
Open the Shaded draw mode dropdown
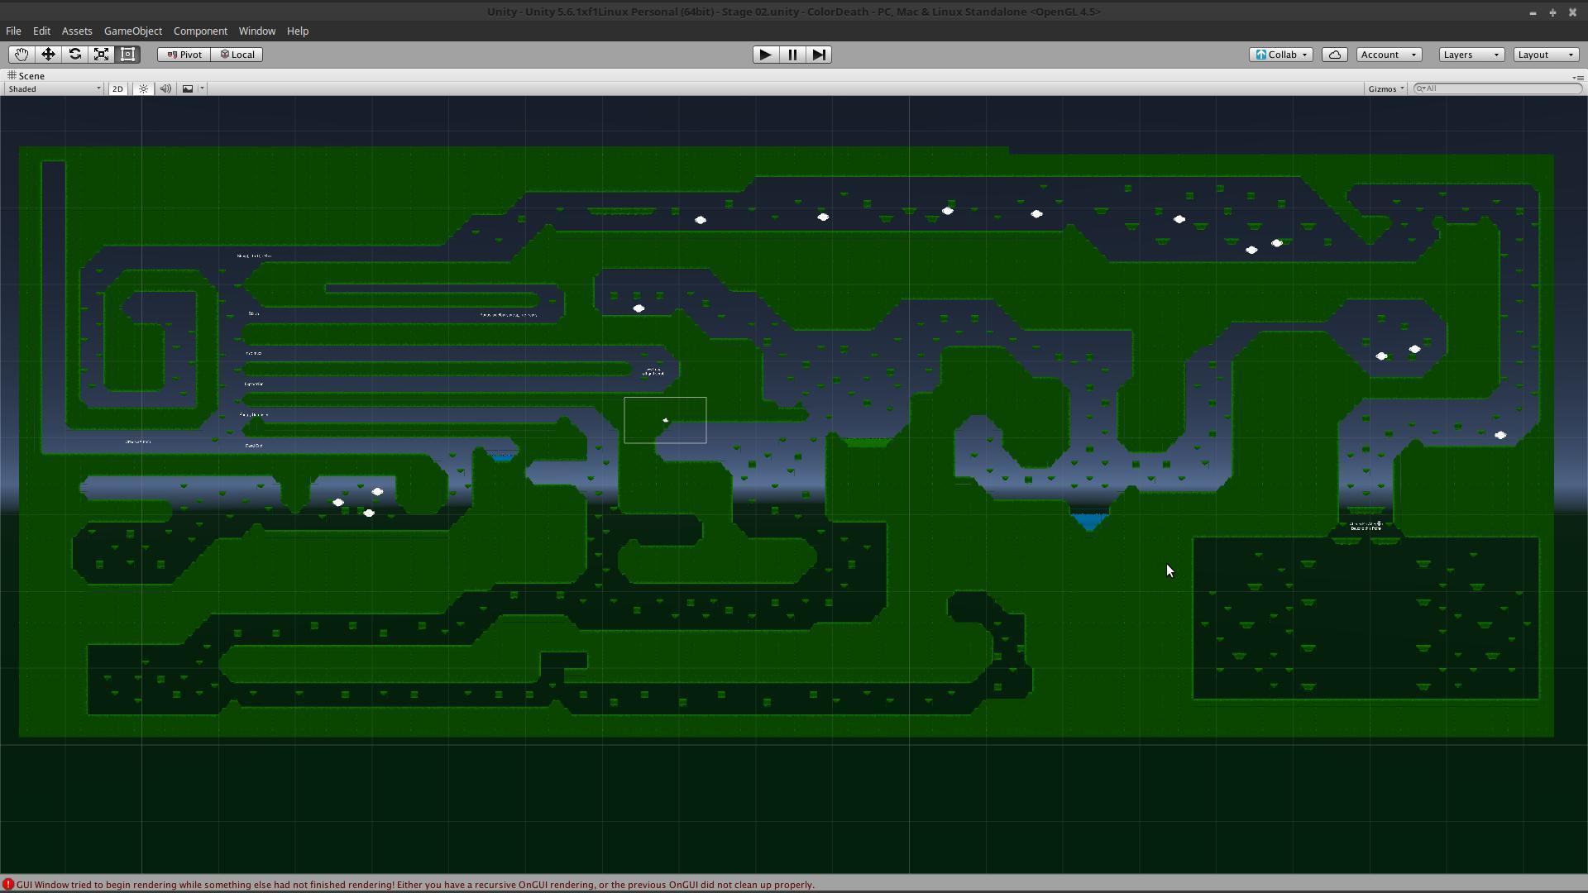coord(54,88)
